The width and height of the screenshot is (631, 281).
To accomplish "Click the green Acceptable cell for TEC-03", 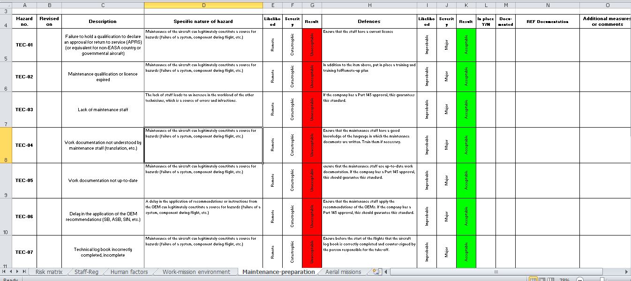I will tap(466, 109).
